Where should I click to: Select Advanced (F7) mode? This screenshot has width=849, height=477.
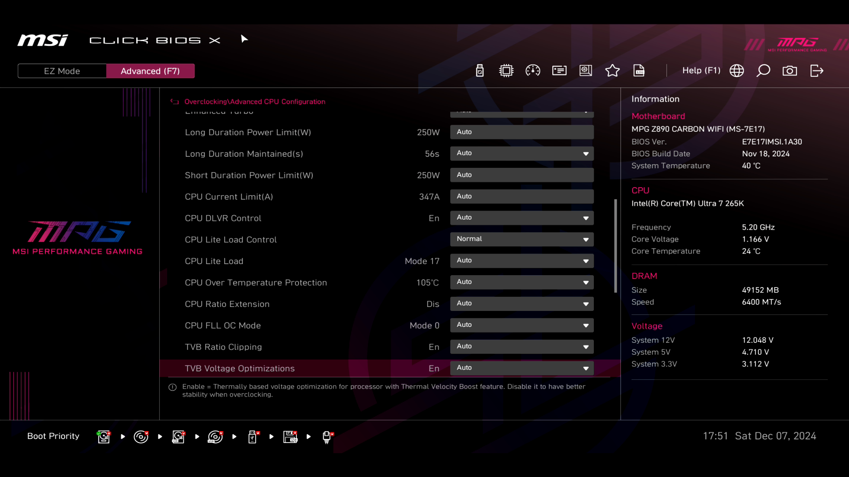click(x=150, y=71)
